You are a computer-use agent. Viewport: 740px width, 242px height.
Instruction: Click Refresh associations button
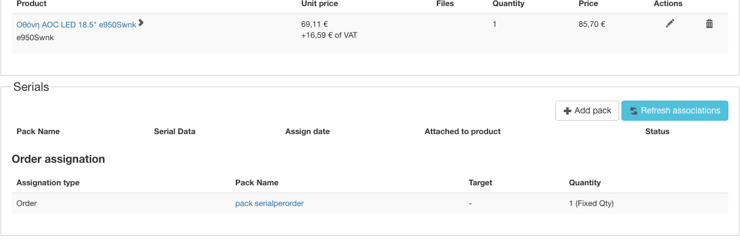675,110
